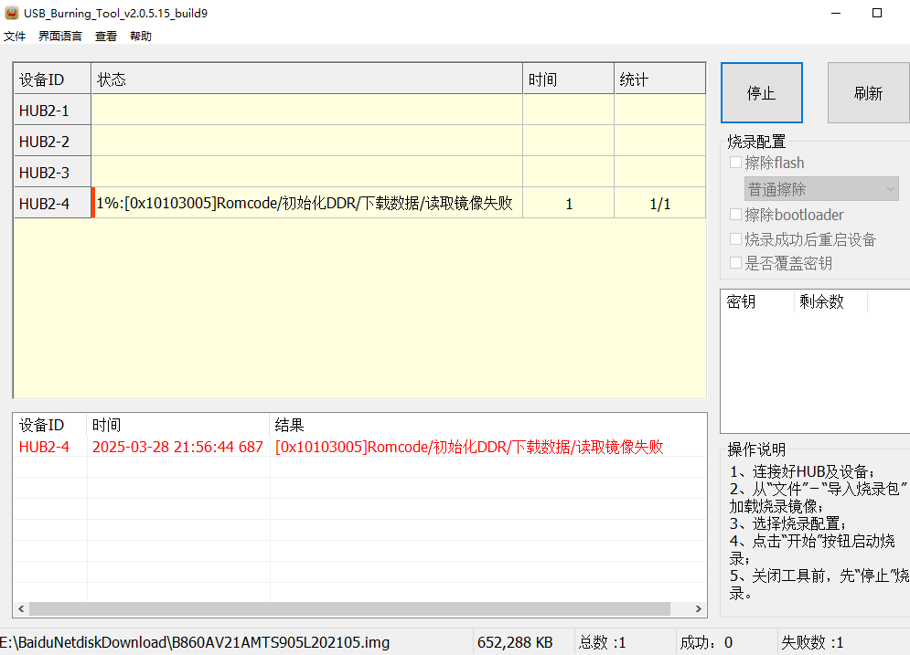Click the 停止 button to stop burning
Screen dimensions: 910x655
click(761, 91)
